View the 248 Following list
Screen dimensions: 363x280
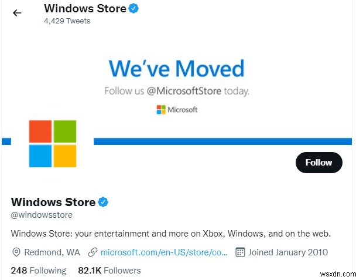39,271
